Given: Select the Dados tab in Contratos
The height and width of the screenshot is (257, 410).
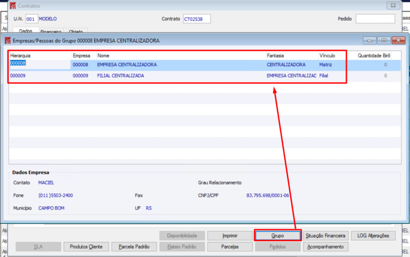Looking at the screenshot, I should point(26,31).
